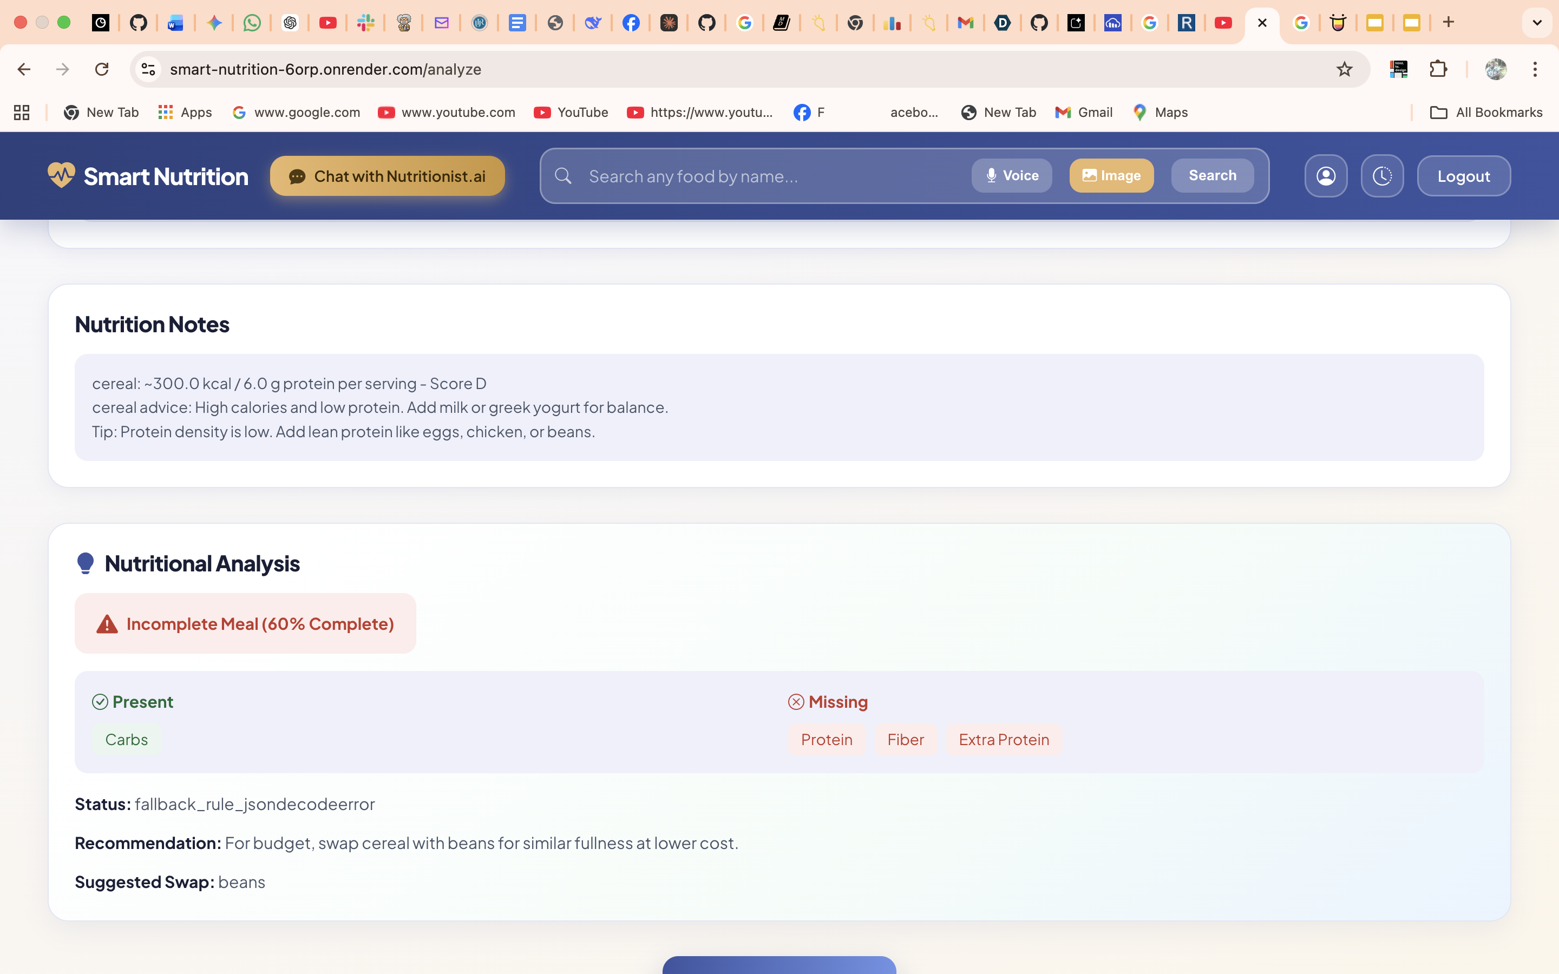This screenshot has height=974, width=1559.
Task: Open Chrome three-dot menu
Action: point(1535,70)
